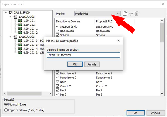Click the 4.SM 323_2 module icon
Image resolution: width=167 pixels, height=117 pixels.
20,33
